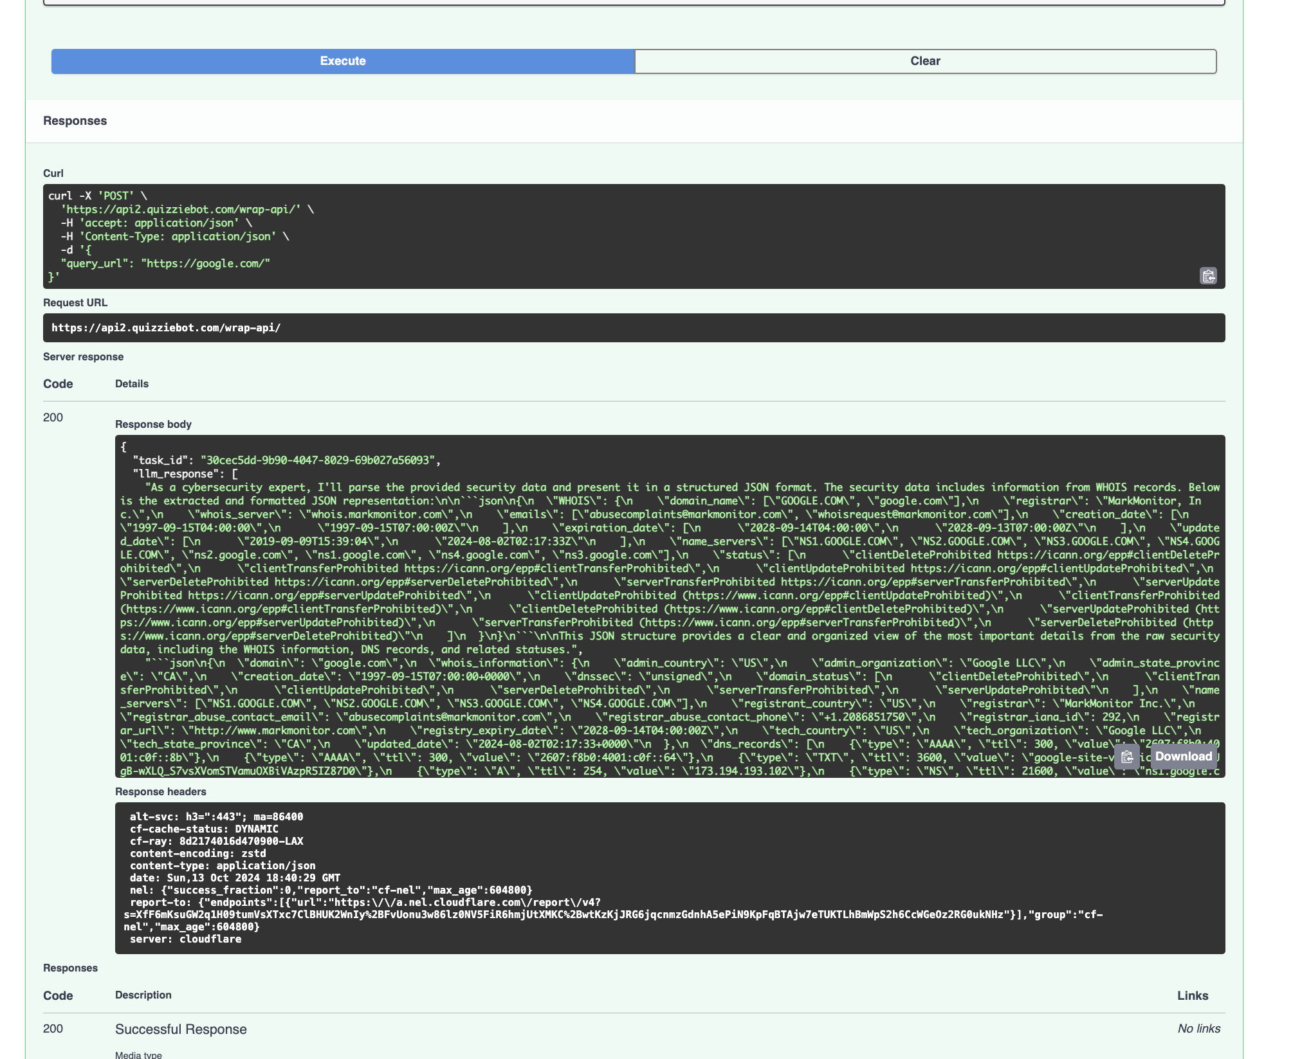Image resolution: width=1302 pixels, height=1059 pixels.
Task: Select the task_id value in response
Action: pos(317,461)
